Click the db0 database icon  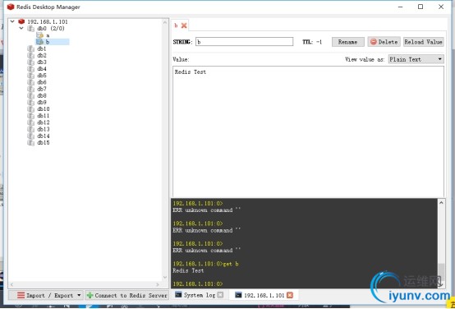(30, 29)
